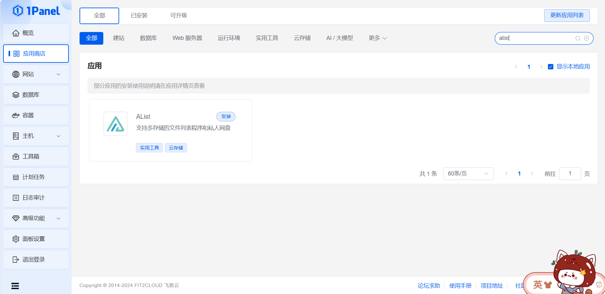Click the 英 input method indicator
The height and width of the screenshot is (294, 605).
click(538, 284)
